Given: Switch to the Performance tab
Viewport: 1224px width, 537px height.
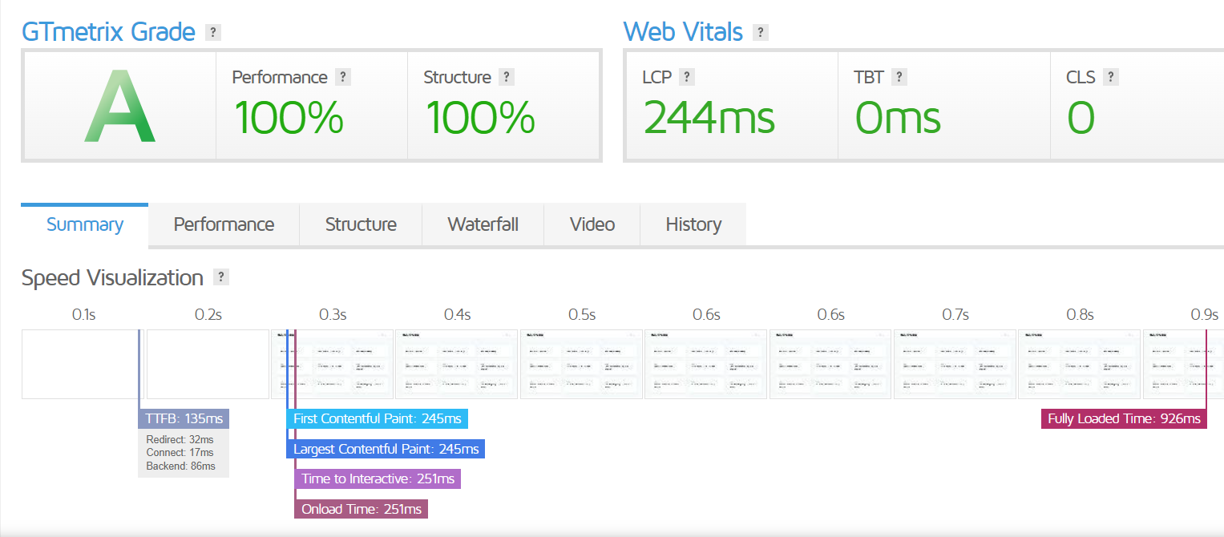Looking at the screenshot, I should point(224,224).
